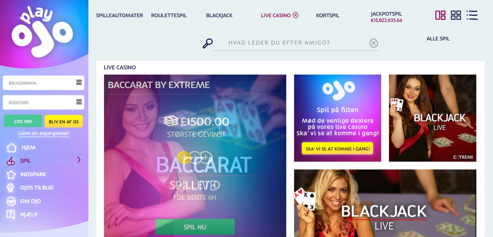This screenshot has height=237, width=493.
Task: Open the Glemt din adgangskode link
Action: click(44, 133)
